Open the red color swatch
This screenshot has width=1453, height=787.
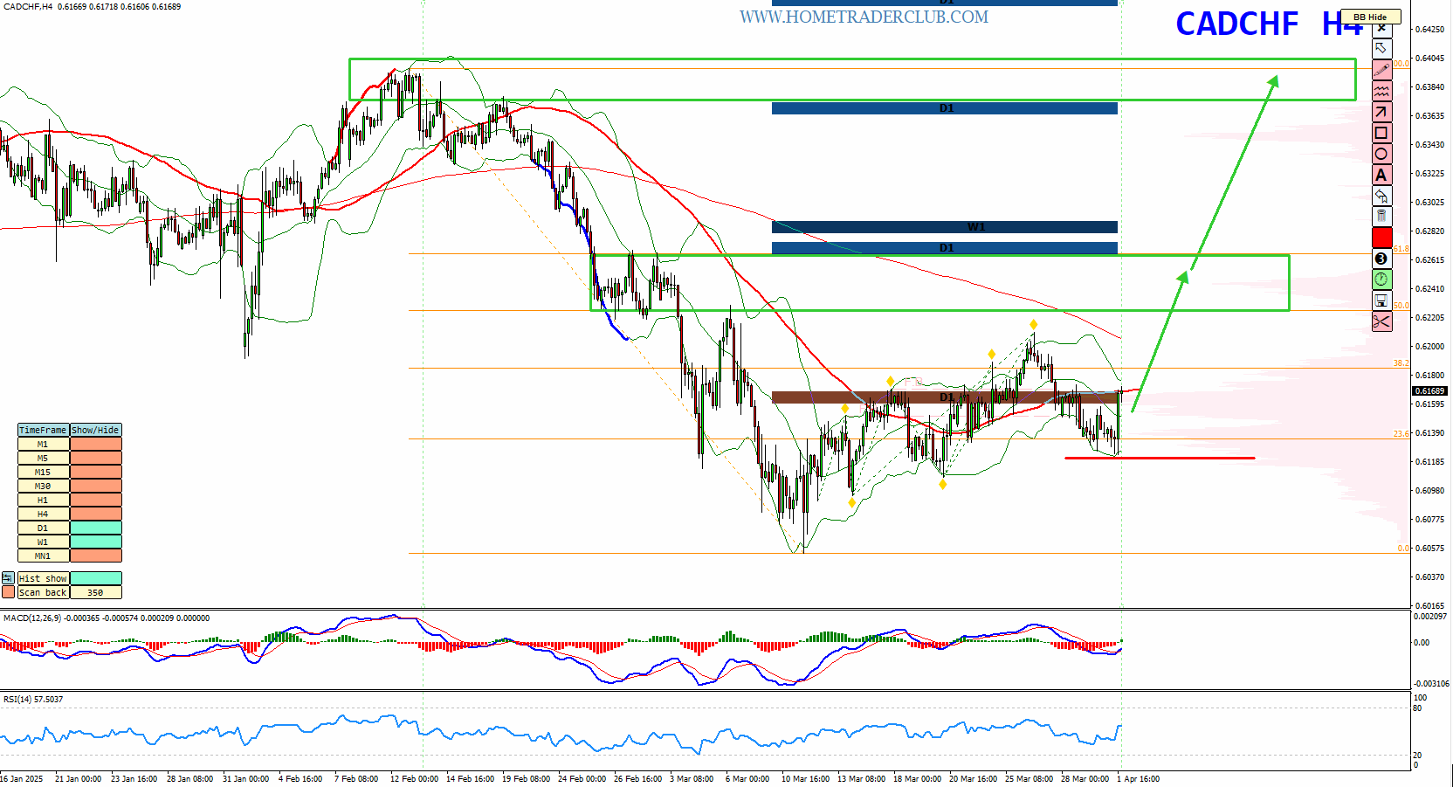click(x=1381, y=238)
